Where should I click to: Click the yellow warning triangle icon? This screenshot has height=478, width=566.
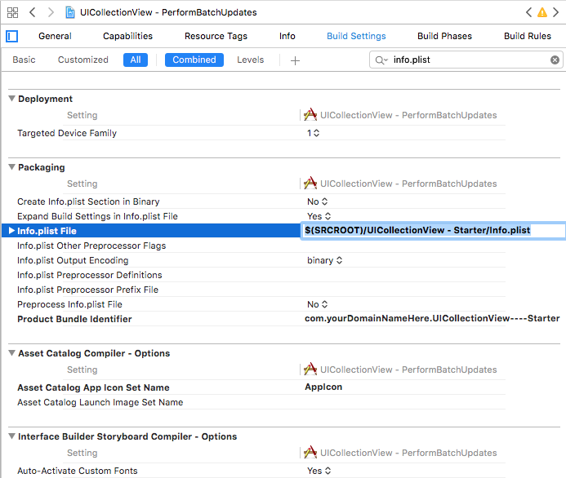(542, 12)
